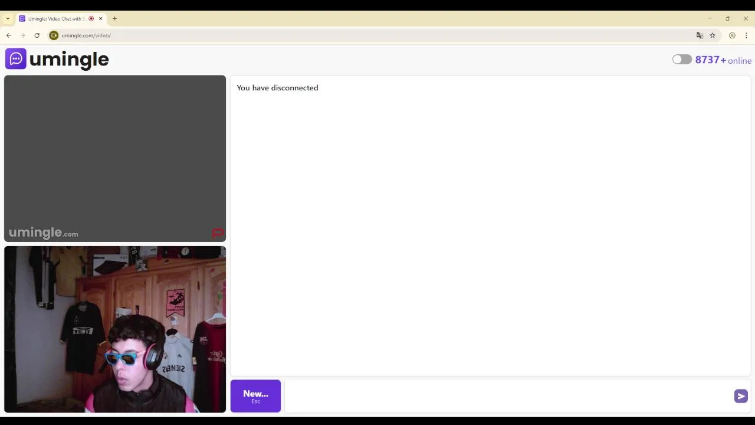The width and height of the screenshot is (755, 425).
Task: Start a new chat with New button
Action: 255,396
